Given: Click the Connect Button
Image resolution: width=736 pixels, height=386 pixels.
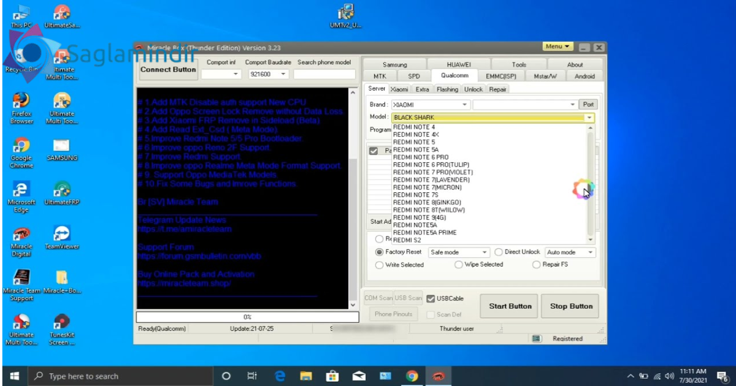Looking at the screenshot, I should (168, 70).
